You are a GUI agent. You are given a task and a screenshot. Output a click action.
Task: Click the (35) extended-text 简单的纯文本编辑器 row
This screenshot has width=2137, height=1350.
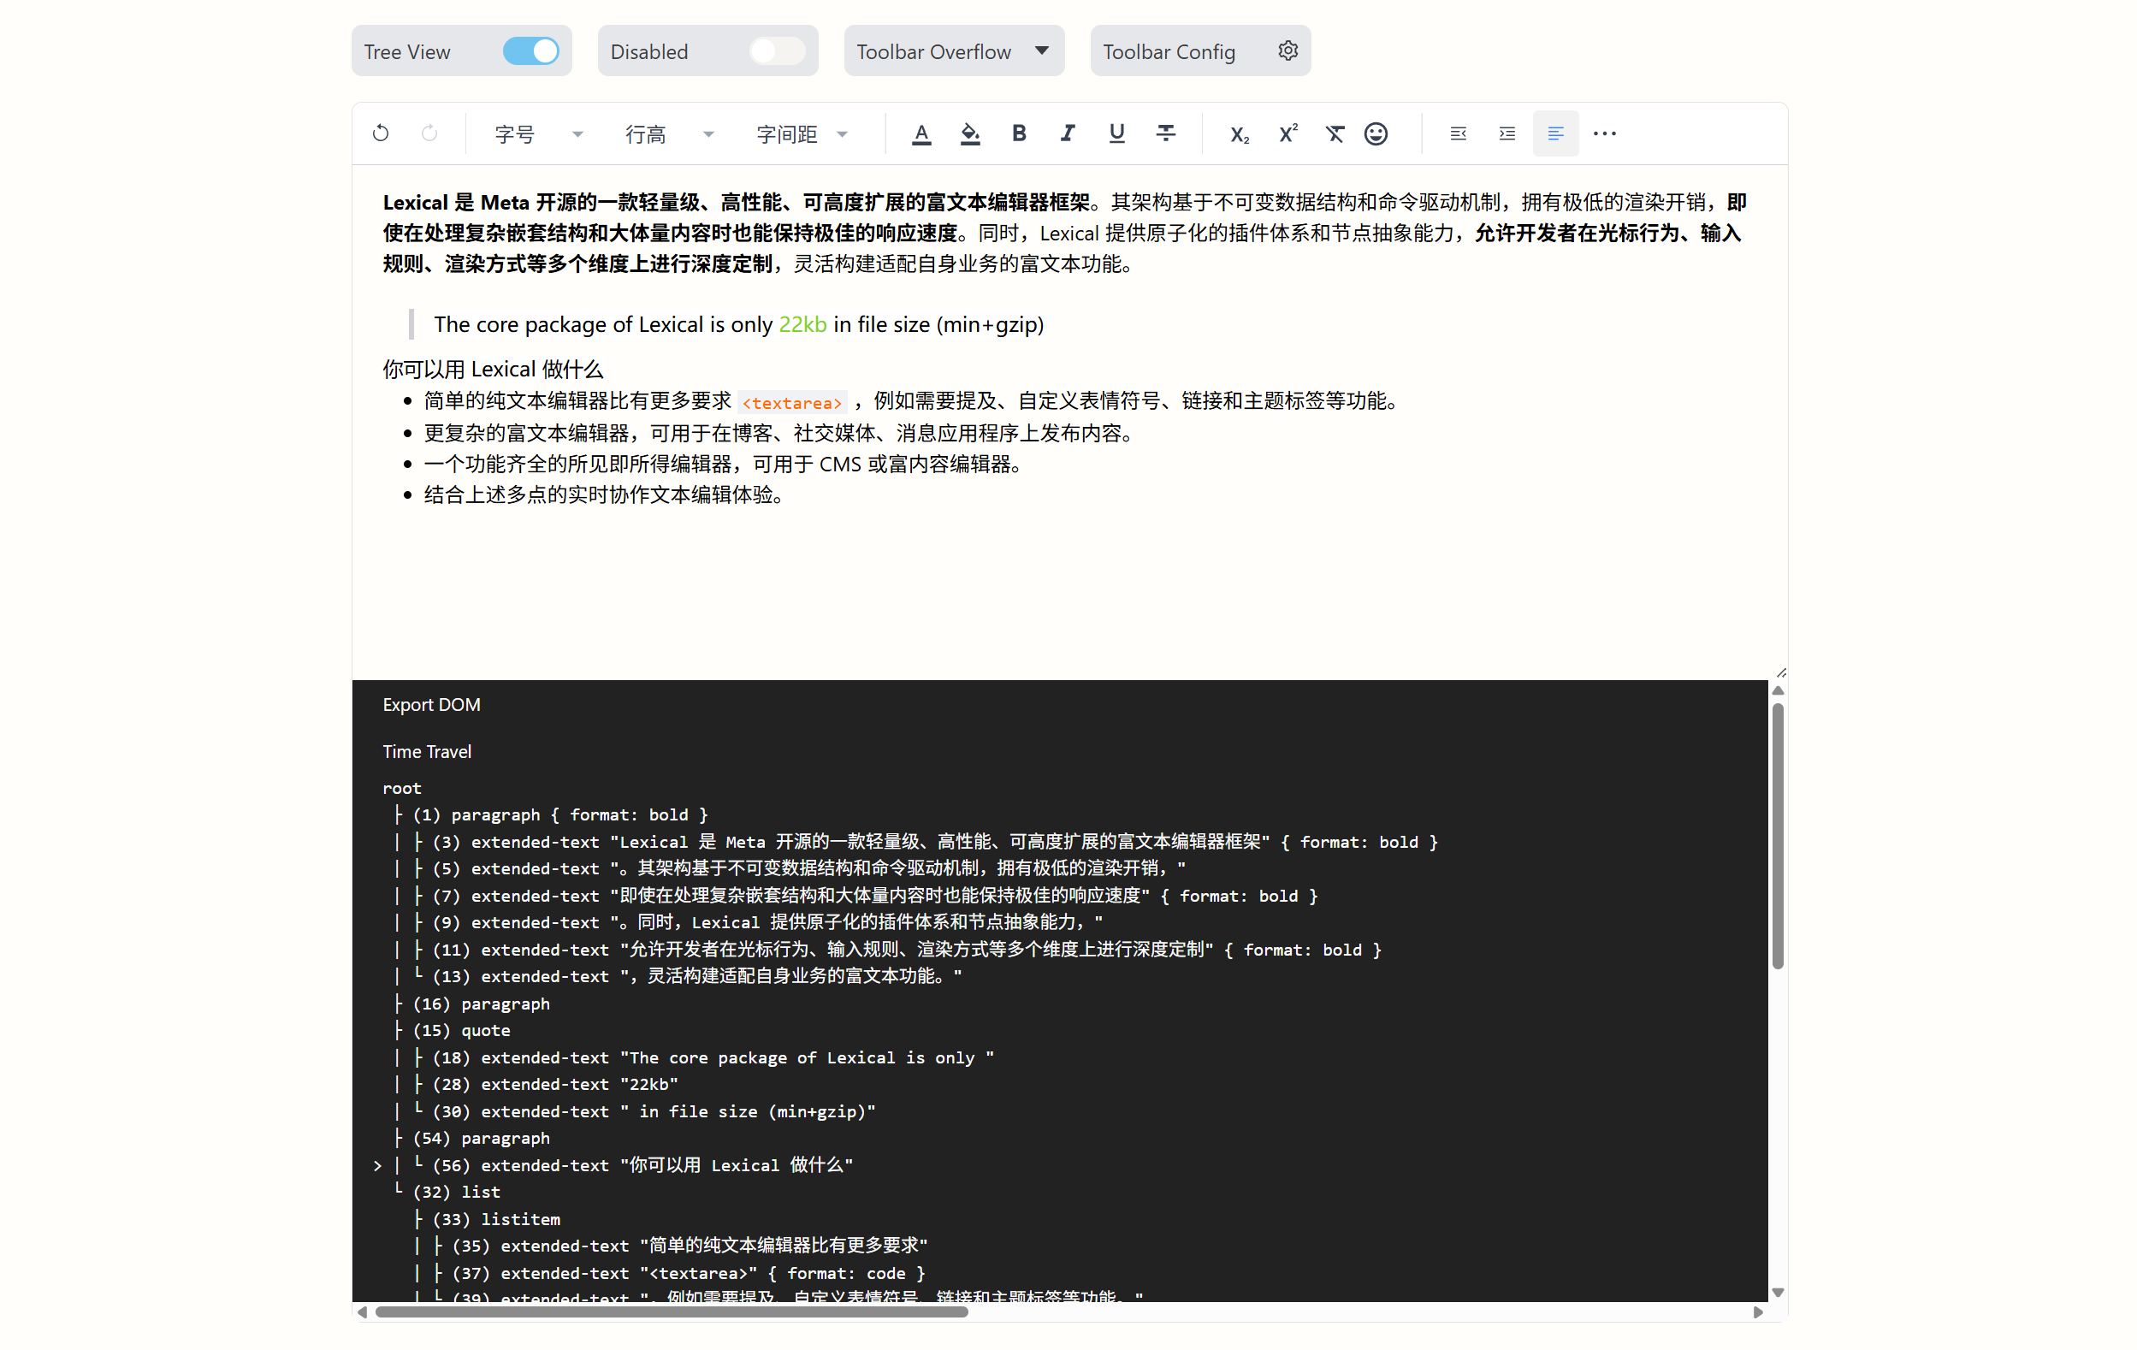690,1246
